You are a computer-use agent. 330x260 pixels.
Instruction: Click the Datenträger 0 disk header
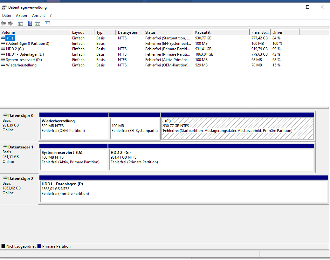[19, 126]
